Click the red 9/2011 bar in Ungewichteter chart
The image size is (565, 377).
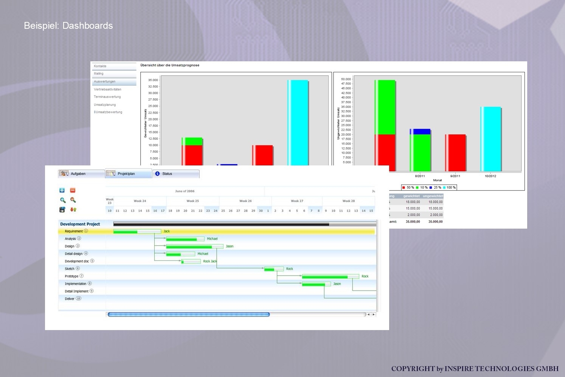coord(456,153)
